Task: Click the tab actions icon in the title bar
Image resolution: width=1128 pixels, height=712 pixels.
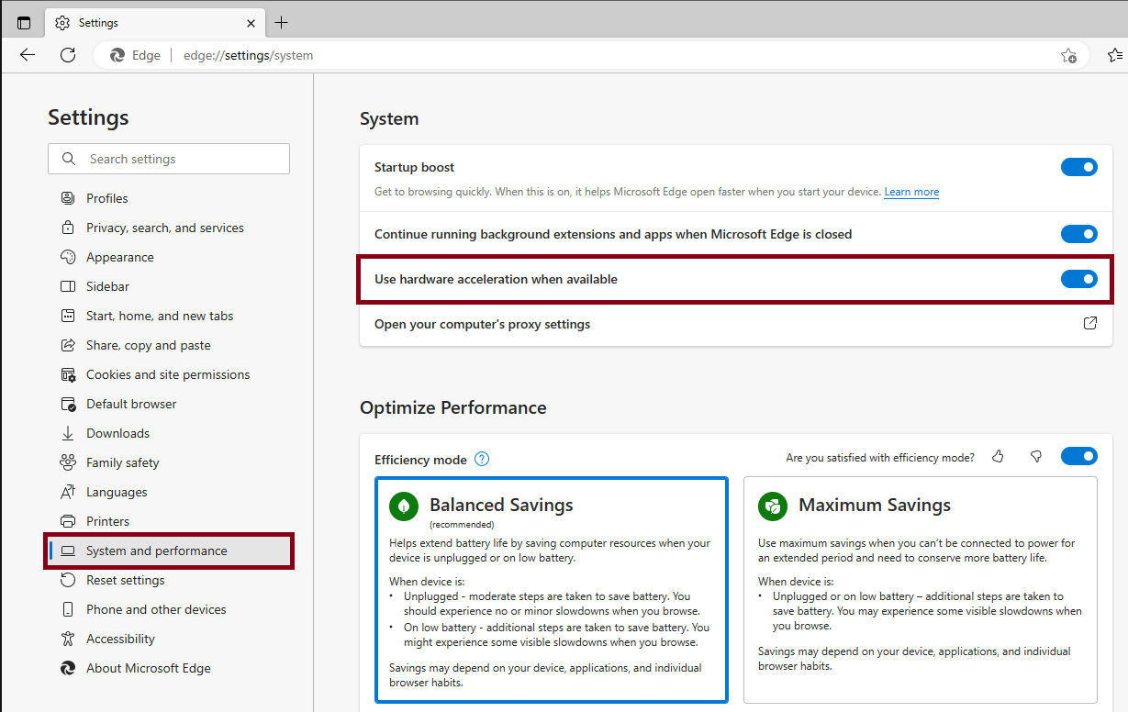Action: (24, 23)
